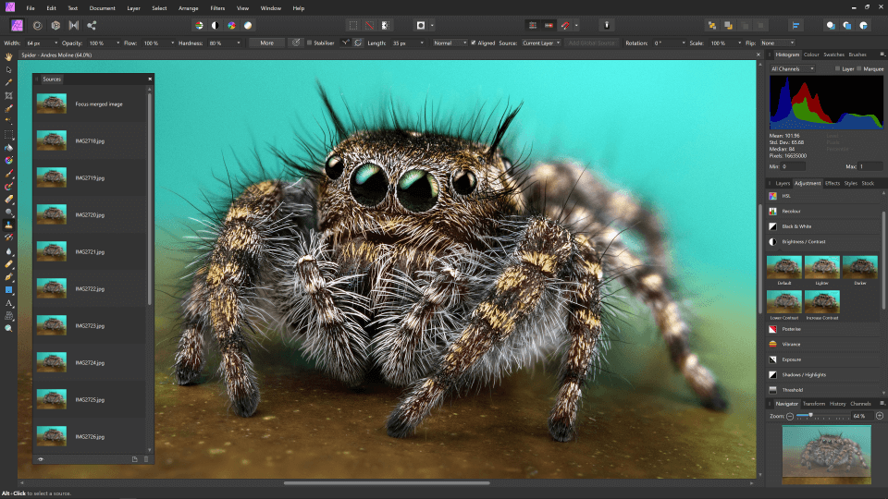Image resolution: width=888 pixels, height=499 pixels.
Task: Open the Assistant options icon
Action: (607, 26)
